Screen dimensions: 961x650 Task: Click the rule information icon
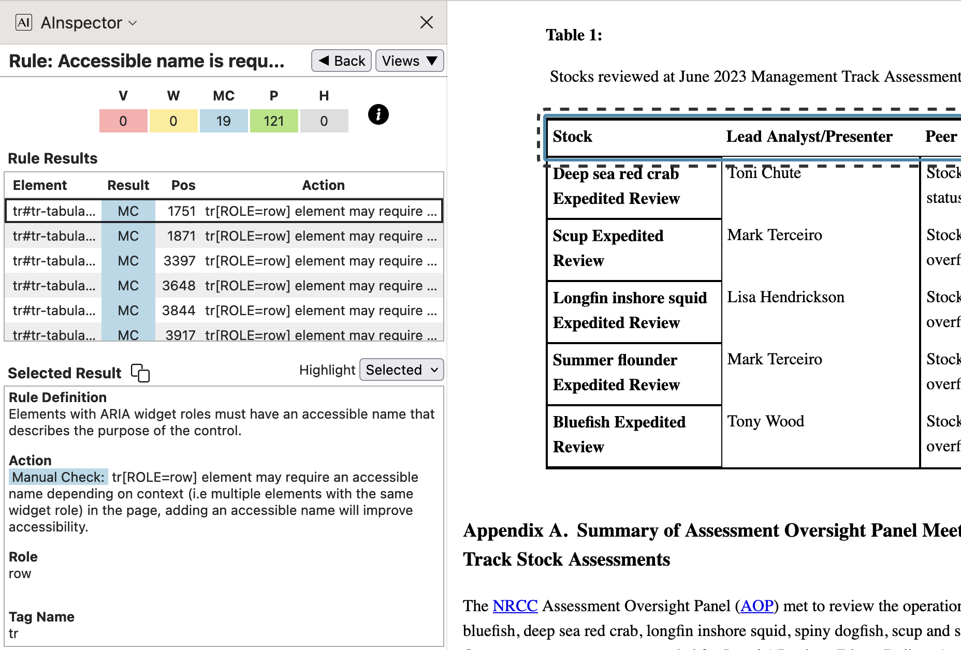[378, 114]
